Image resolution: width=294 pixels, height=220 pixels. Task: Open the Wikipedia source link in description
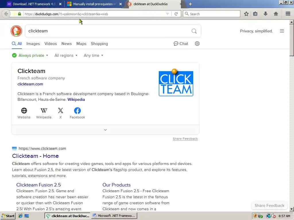click(x=76, y=99)
